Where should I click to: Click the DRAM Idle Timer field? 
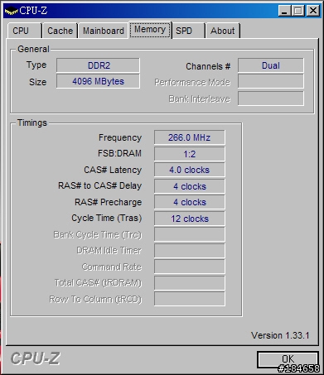click(190, 251)
